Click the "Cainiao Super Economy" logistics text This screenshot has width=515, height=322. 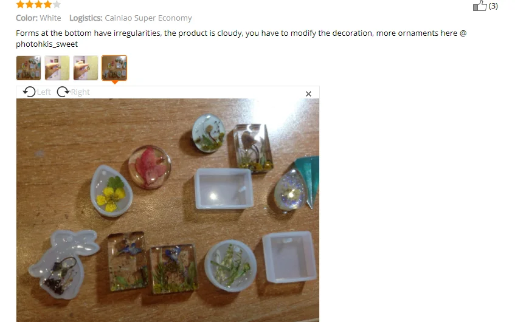pos(148,18)
